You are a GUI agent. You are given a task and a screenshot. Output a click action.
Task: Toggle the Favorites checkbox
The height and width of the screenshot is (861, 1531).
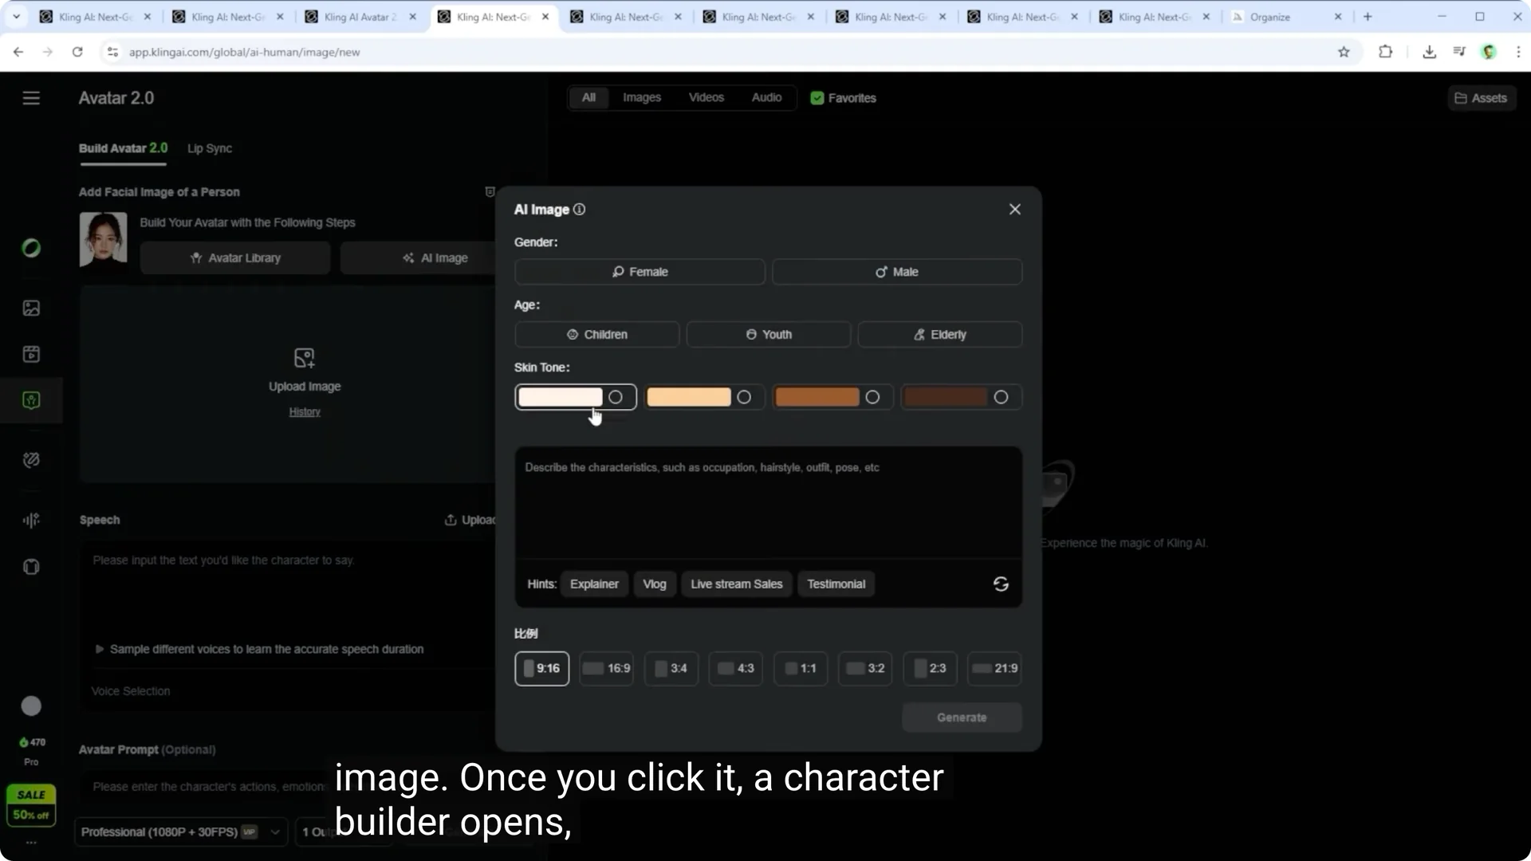(817, 98)
